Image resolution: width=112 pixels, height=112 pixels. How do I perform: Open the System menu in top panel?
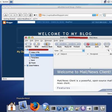[x=5, y=2]
